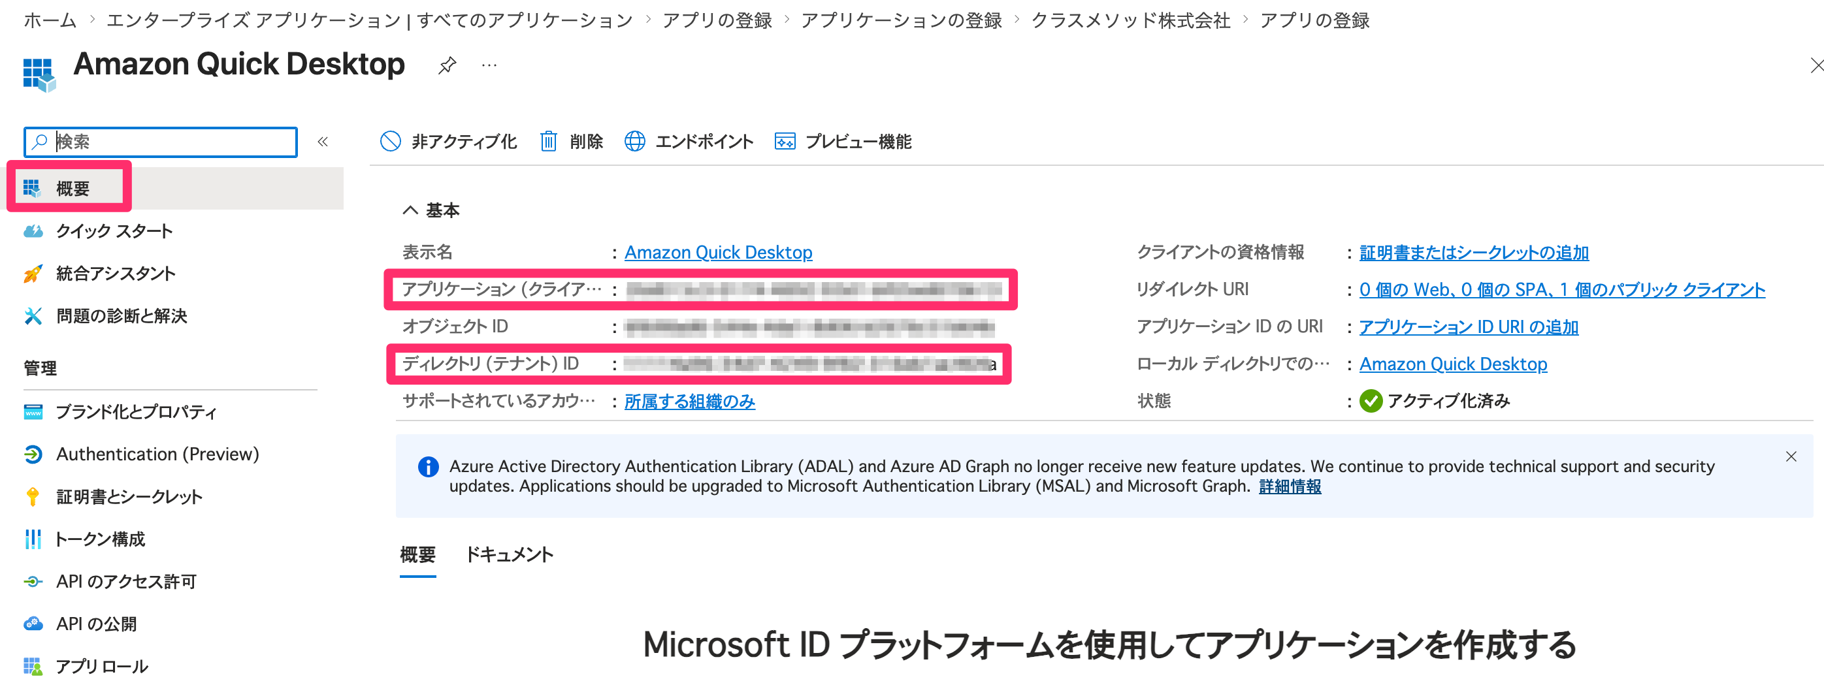Open 統合アシスタント in sidebar
Viewport: 1824px width, 683px height.
pyautogui.click(x=116, y=273)
